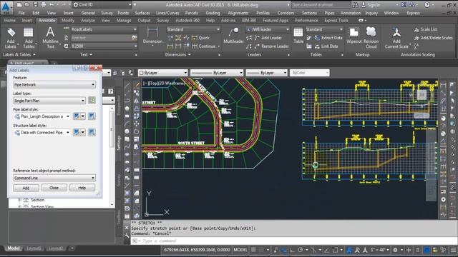The height and width of the screenshot is (257, 458).
Task: Open the RoadLabels text style dropdown
Action: [104, 29]
